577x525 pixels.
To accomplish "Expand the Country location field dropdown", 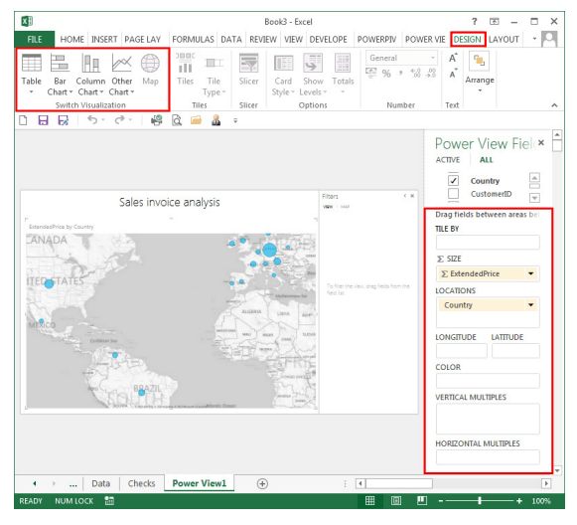I will pyautogui.click(x=531, y=305).
